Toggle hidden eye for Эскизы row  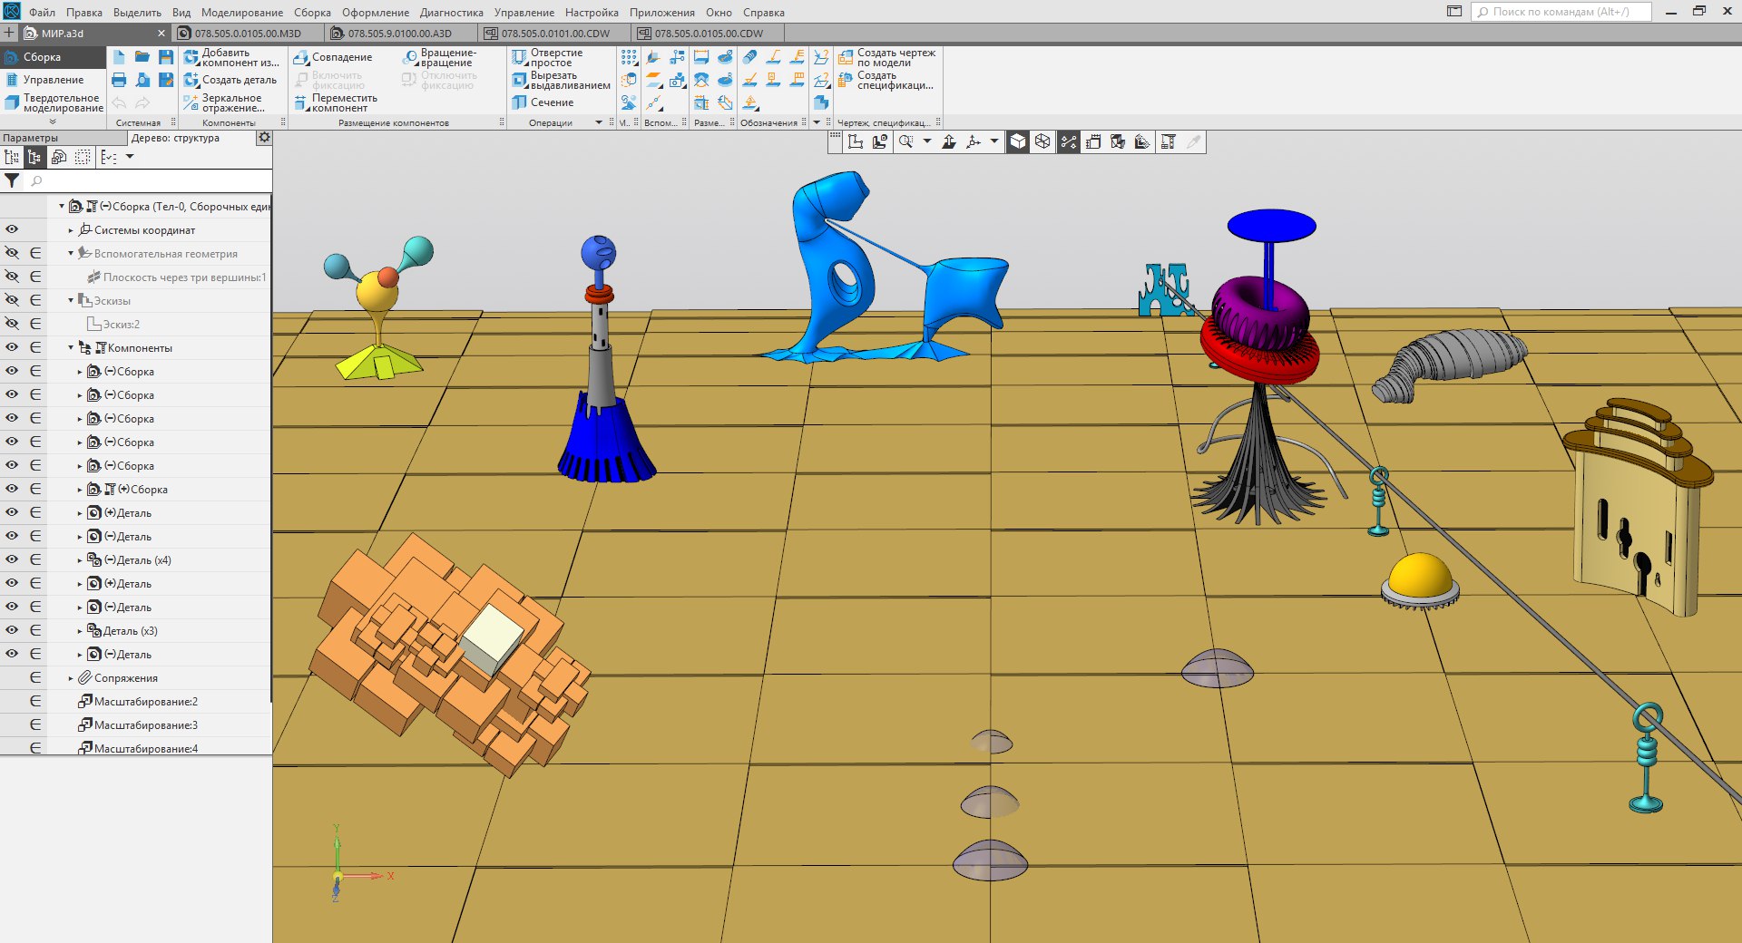(12, 300)
